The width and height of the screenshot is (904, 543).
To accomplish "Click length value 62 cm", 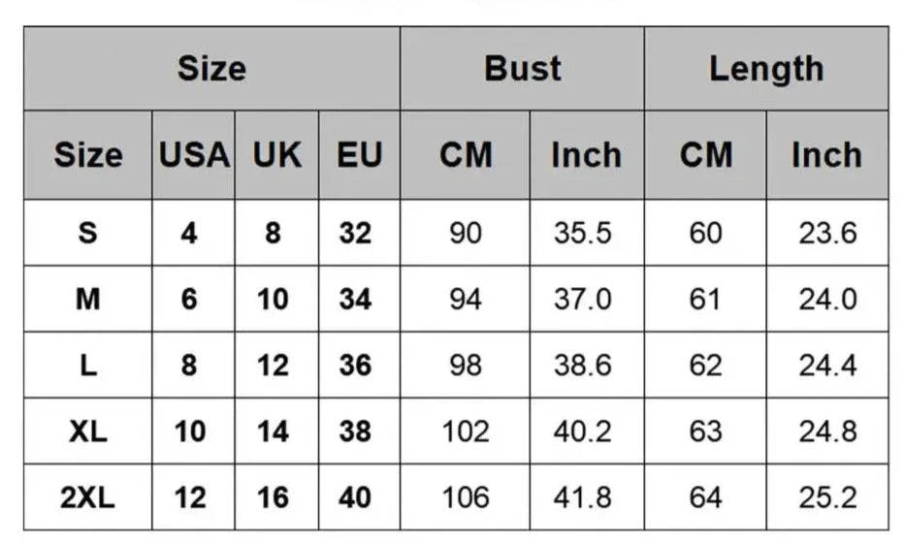I will 705,366.
